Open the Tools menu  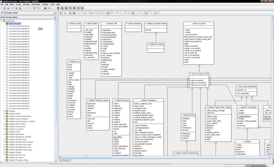53,5
